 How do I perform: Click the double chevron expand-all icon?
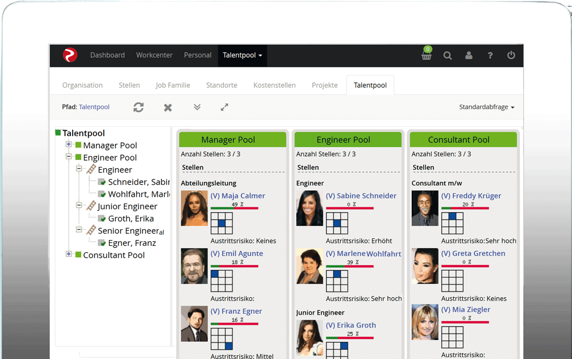(x=197, y=107)
